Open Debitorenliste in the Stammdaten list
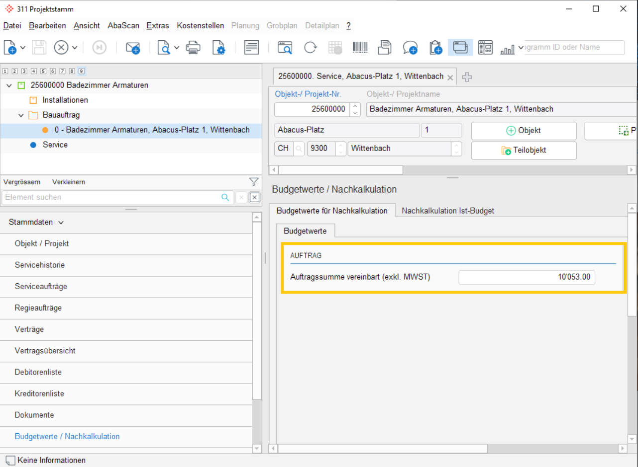Image resolution: width=638 pixels, height=467 pixels. (126, 372)
